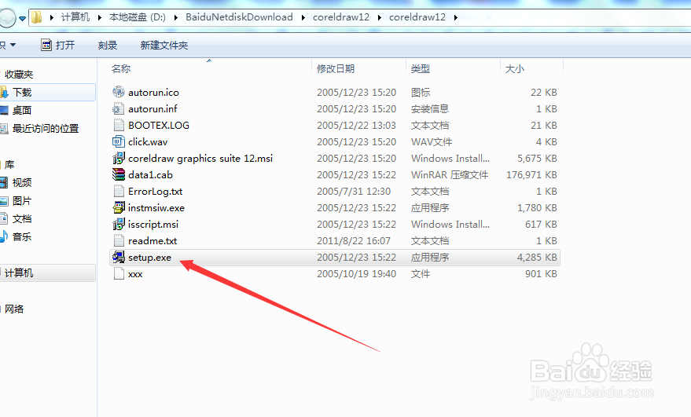Select 网络 in navigation pane
Screen dimensions: 691x417
click(x=14, y=309)
